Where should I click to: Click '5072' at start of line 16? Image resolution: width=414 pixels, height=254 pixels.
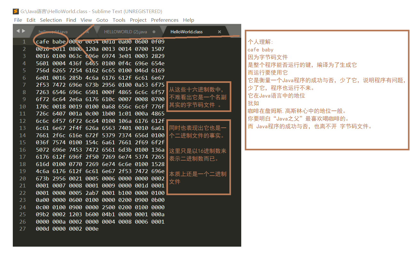pyautogui.click(x=43, y=150)
